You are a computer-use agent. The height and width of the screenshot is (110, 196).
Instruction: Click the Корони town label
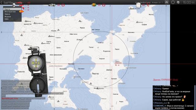click(x=66, y=42)
